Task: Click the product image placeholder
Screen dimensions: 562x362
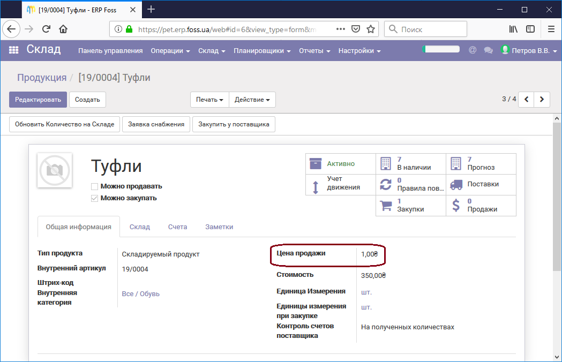Action: (55, 171)
